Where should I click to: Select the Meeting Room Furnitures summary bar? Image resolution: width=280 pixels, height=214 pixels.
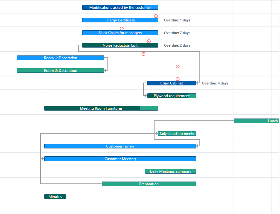click(101, 108)
